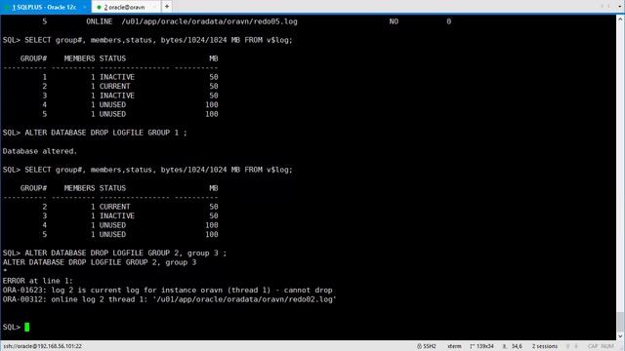Click the first Database altered. message
625x351 pixels.
(40, 151)
